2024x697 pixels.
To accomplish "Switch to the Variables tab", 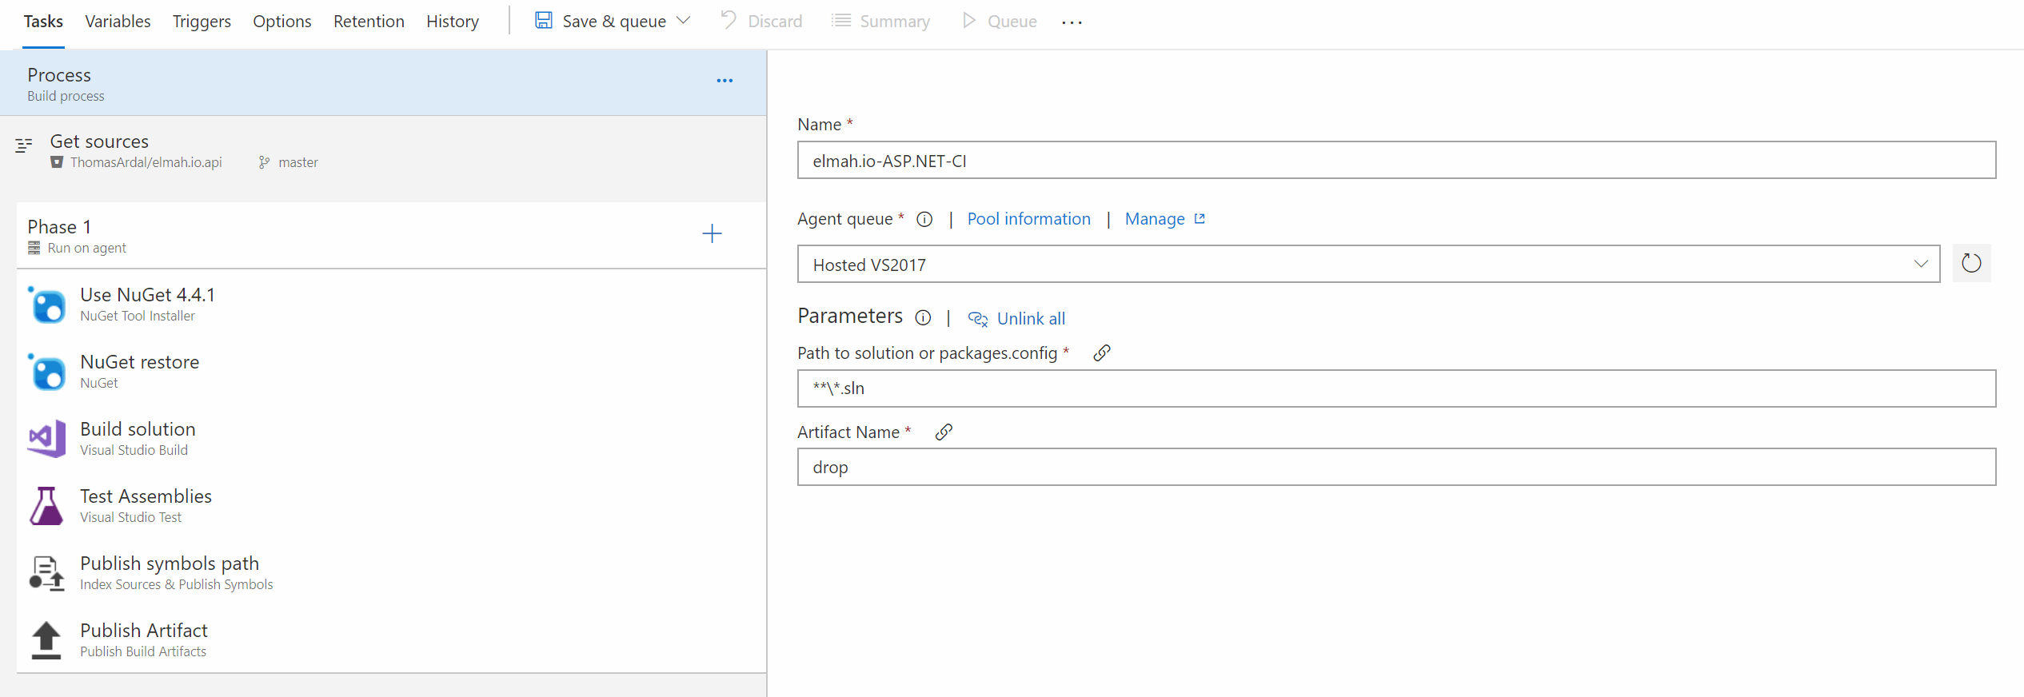I will (x=118, y=22).
